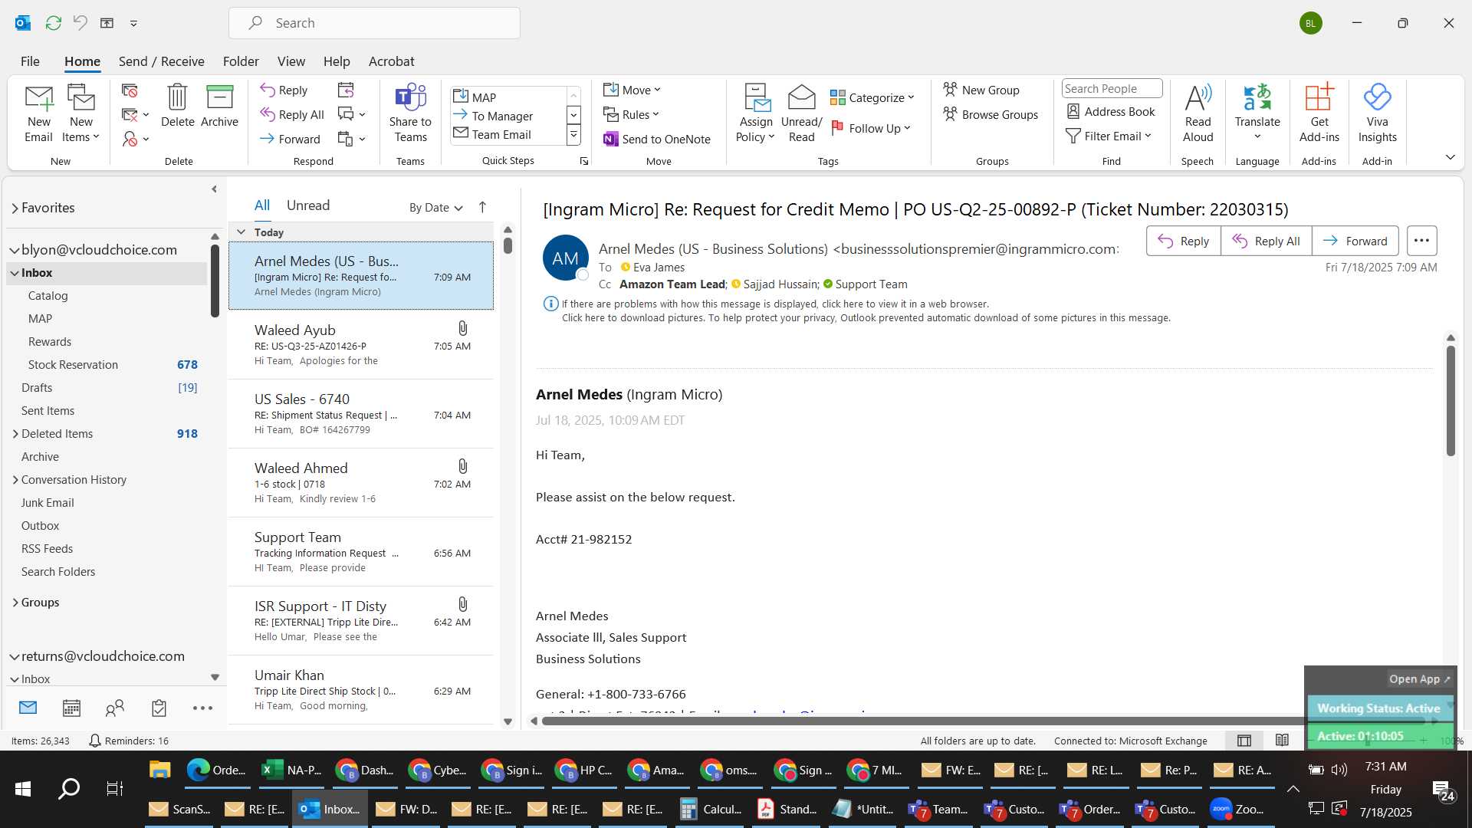Open the View tab
Image resolution: width=1472 pixels, height=828 pixels.
[291, 61]
